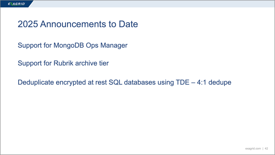Click 'archive tier' in the second line

point(92,63)
